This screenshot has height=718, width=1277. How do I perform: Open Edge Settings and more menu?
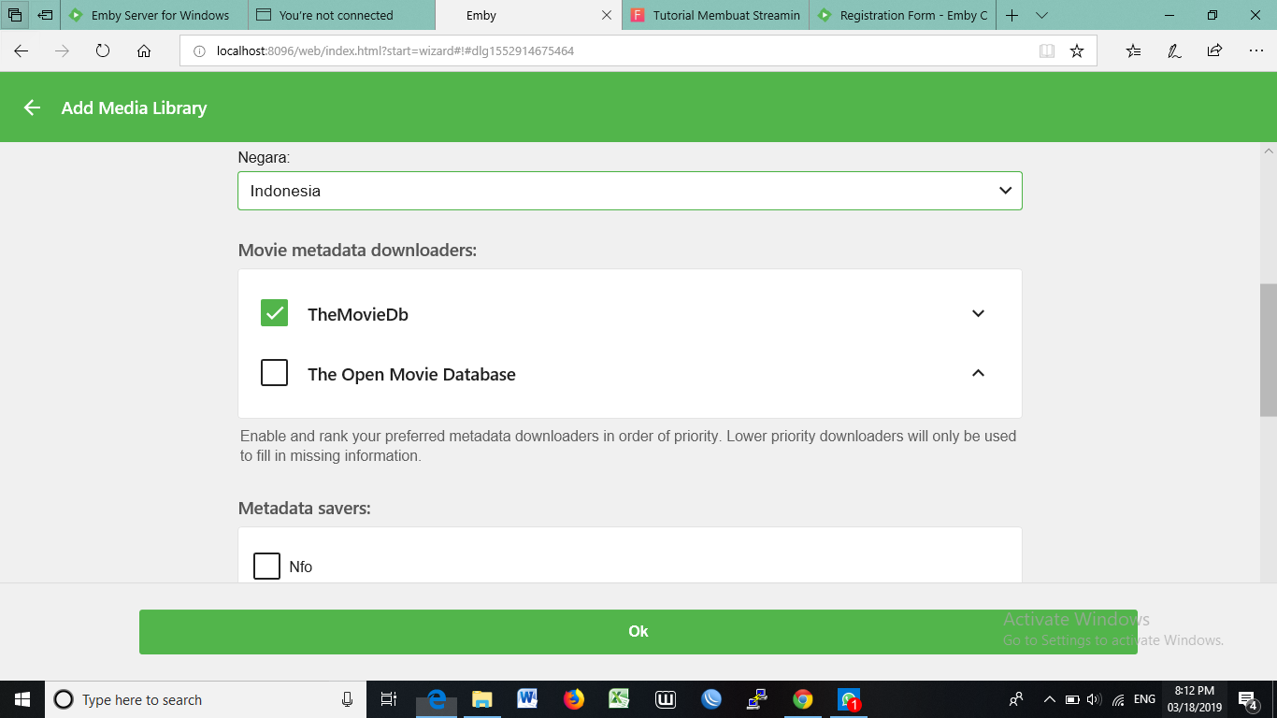click(x=1255, y=51)
